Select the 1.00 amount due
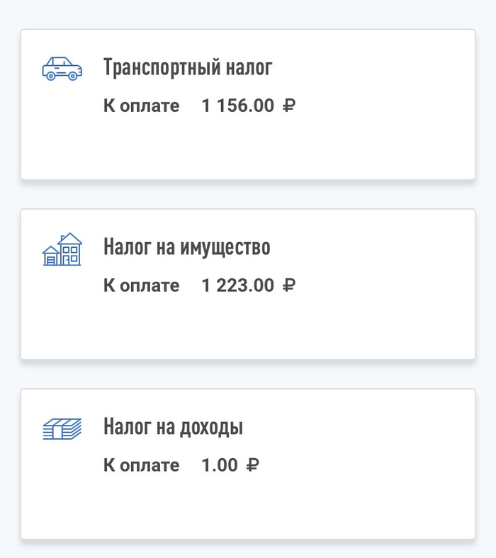The width and height of the screenshot is (496, 558). [220, 465]
